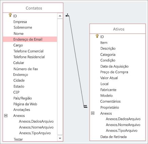
Task: Click the scroll up arrow in Contatos
Action: pyautogui.click(x=60, y=16)
